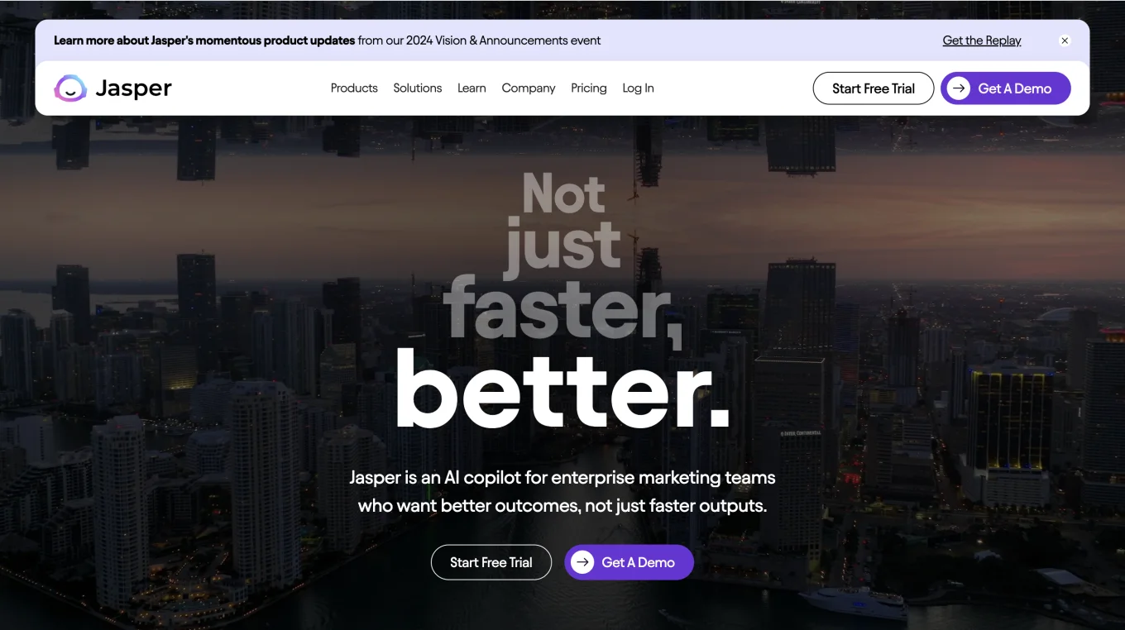Dismiss the announcement banner with the X

pos(1065,41)
